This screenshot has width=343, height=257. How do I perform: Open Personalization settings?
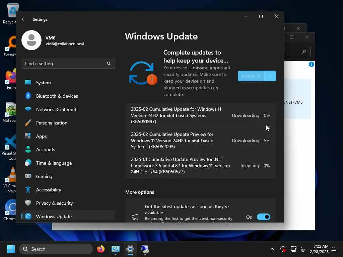[68, 123]
